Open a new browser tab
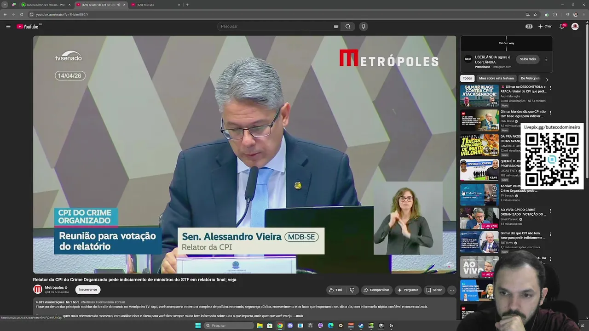Screen dimensions: 589x331 [187, 5]
